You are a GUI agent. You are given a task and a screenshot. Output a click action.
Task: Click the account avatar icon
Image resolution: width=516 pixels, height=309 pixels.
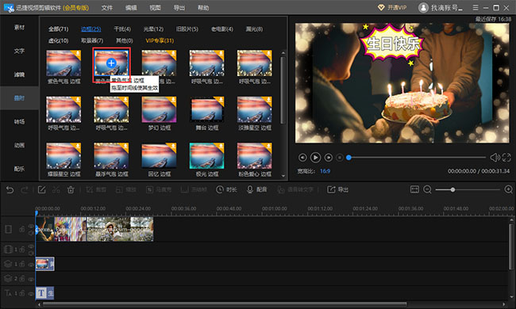click(x=423, y=8)
